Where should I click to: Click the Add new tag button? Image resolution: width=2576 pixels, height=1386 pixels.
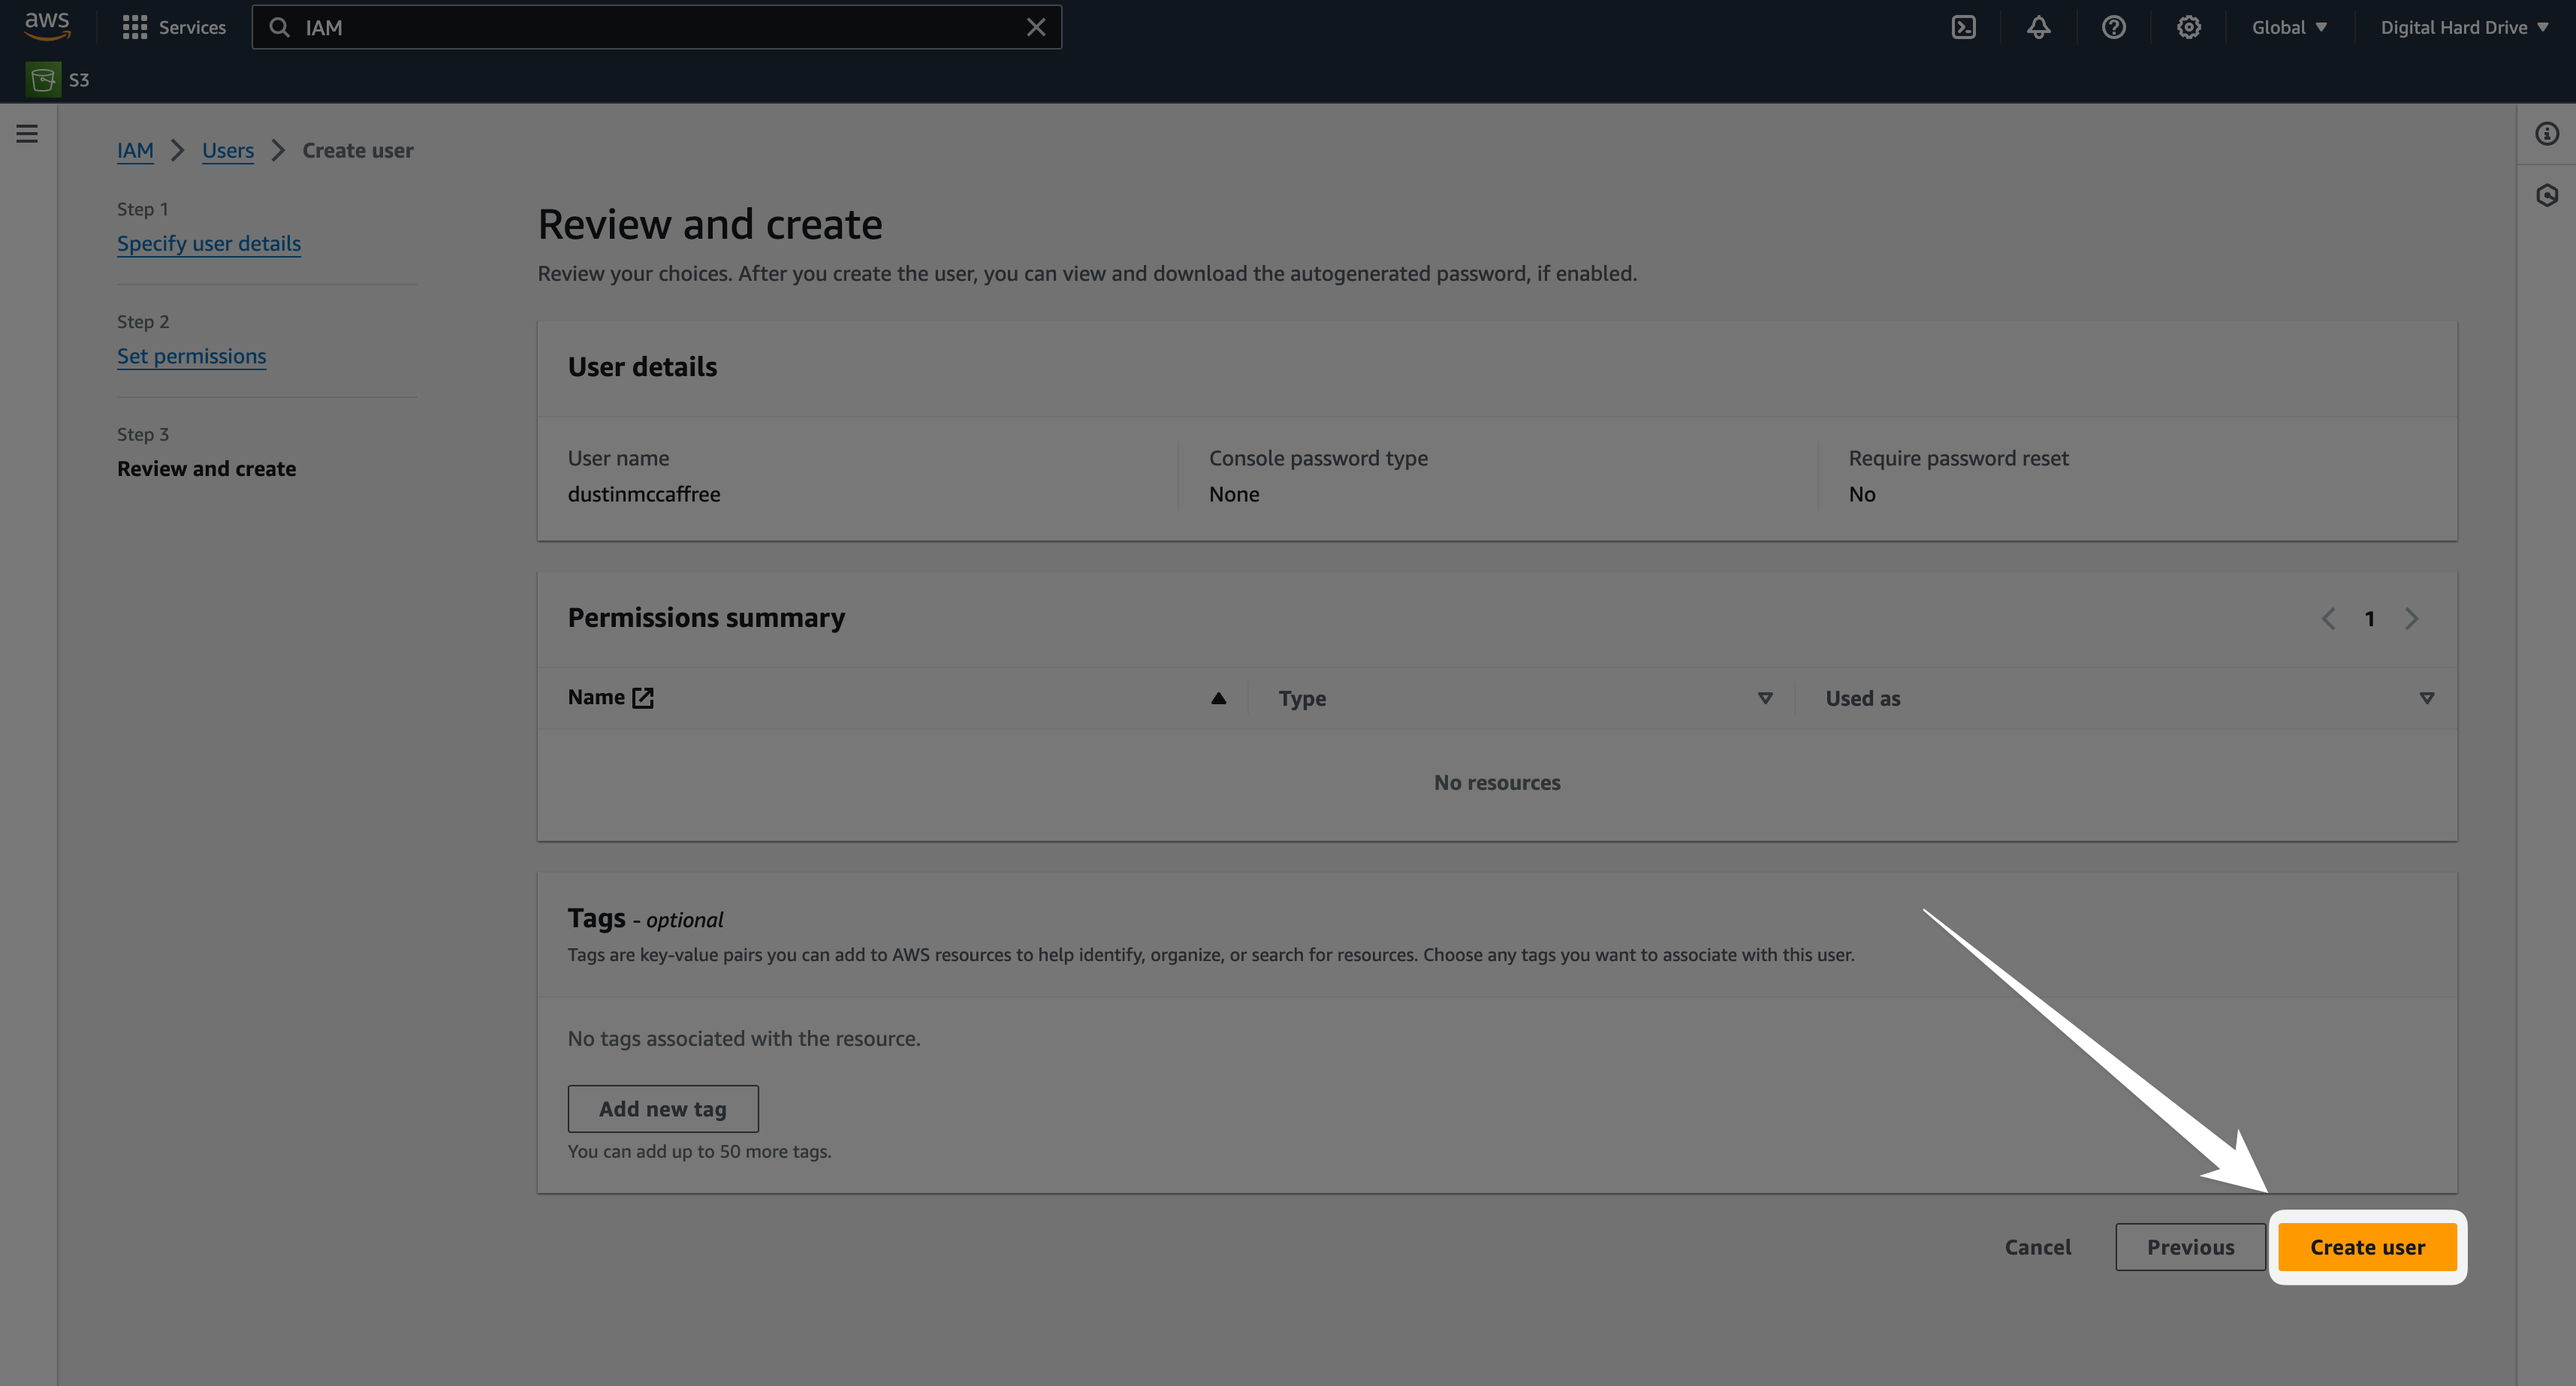(662, 1108)
